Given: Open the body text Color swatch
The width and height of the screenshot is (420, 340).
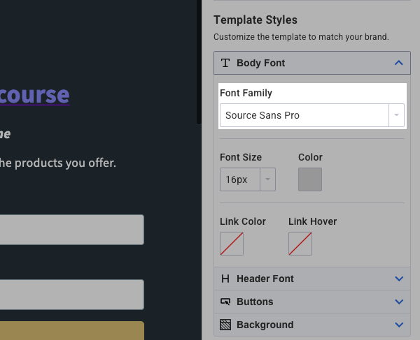Looking at the screenshot, I should point(310,179).
